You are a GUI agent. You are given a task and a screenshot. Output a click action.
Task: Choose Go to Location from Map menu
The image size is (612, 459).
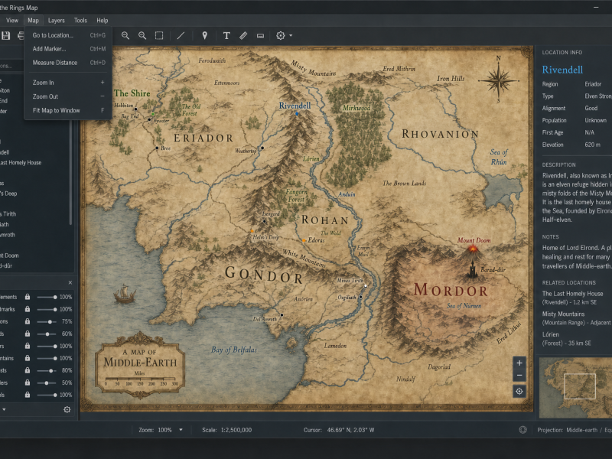pos(68,35)
